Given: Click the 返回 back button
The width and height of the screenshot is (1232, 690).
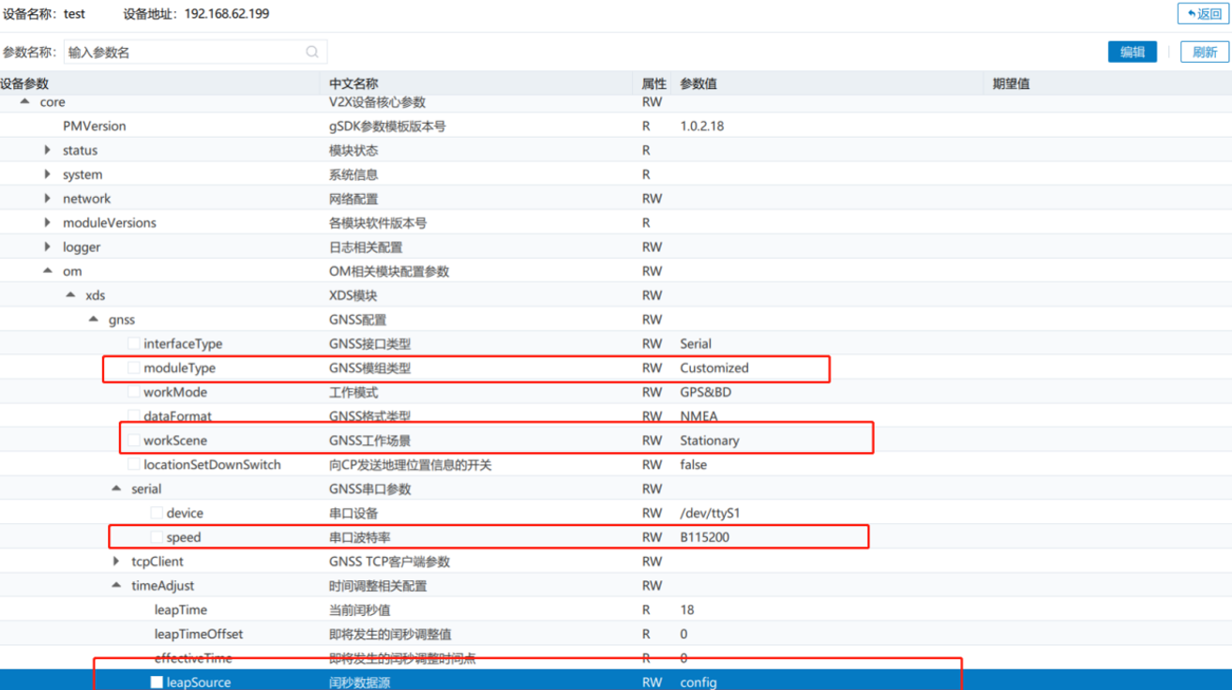Looking at the screenshot, I should point(1204,13).
